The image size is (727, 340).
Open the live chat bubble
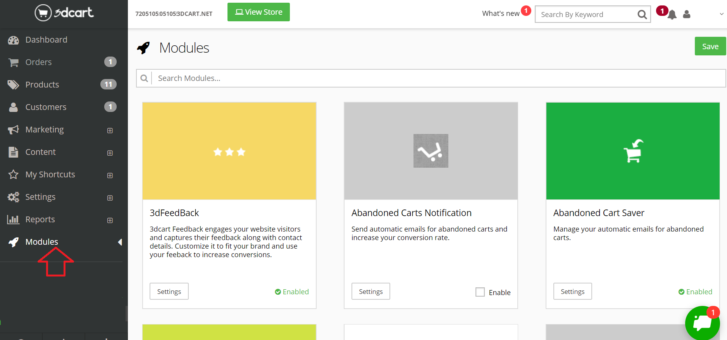click(x=702, y=323)
